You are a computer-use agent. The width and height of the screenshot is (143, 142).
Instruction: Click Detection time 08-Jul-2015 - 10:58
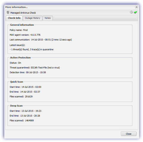click(28, 72)
